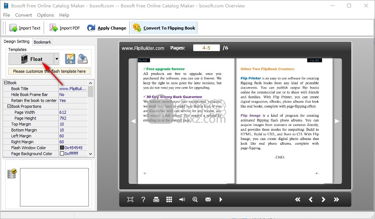The height and width of the screenshot is (219, 375).
Task: Click the Right Margin value 60
Action: [x=73, y=142]
